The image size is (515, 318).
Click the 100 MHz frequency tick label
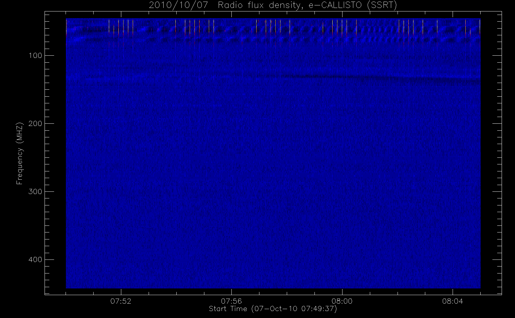point(35,56)
